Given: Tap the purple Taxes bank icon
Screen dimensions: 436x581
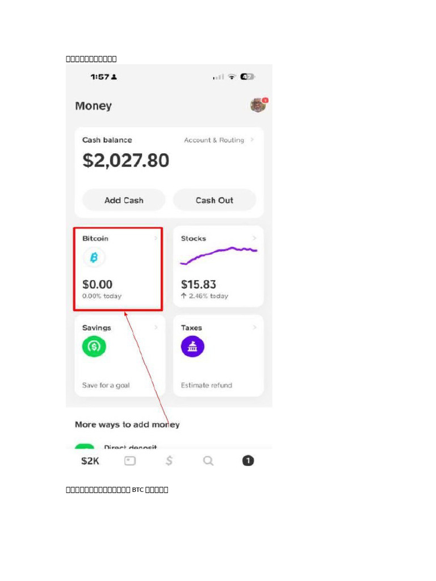Looking at the screenshot, I should tap(192, 347).
